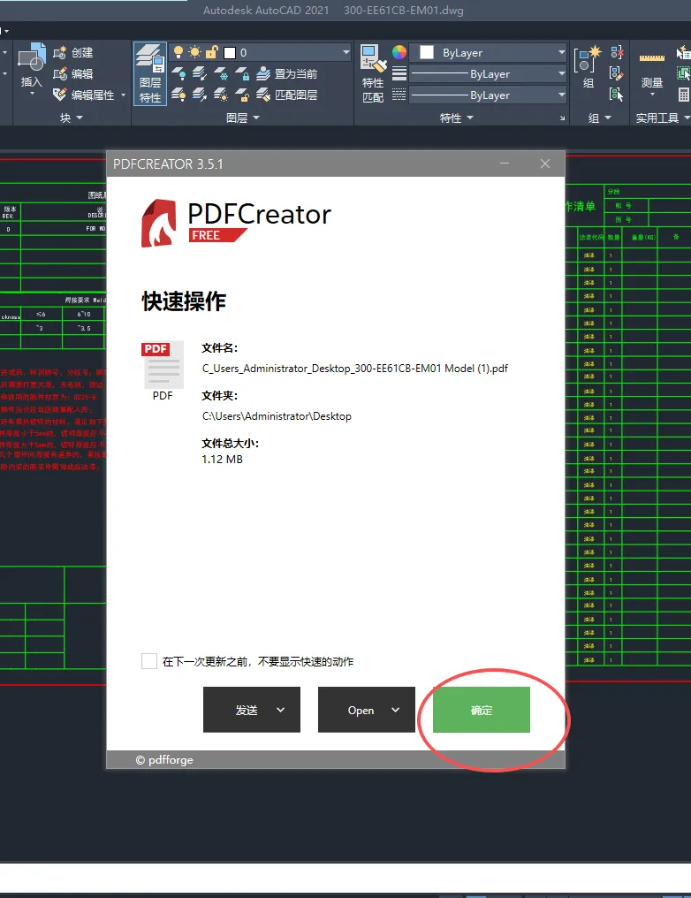
Task: Minimize the PDFCreator dialog
Action: [x=505, y=164]
